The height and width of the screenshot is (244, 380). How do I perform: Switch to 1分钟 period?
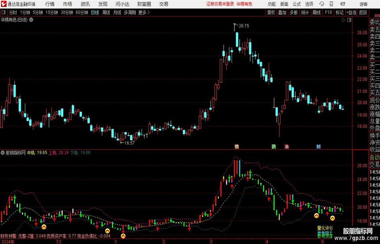25,12
